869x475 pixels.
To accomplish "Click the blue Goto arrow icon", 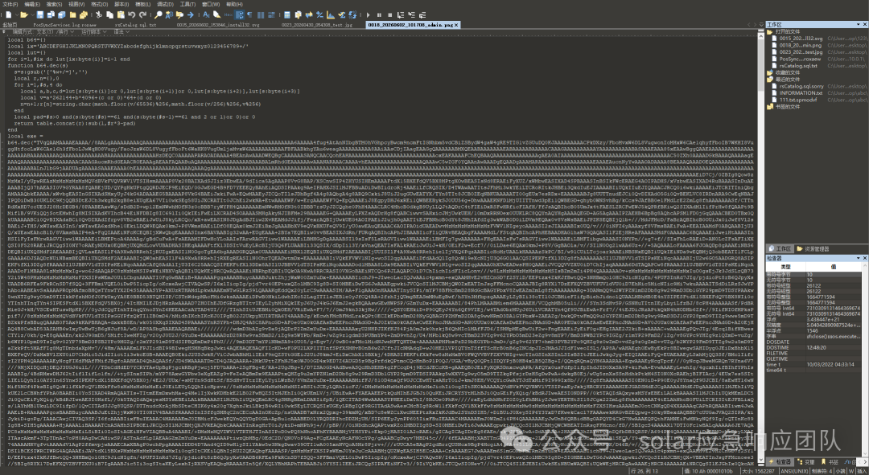I will pyautogui.click(x=190, y=15).
